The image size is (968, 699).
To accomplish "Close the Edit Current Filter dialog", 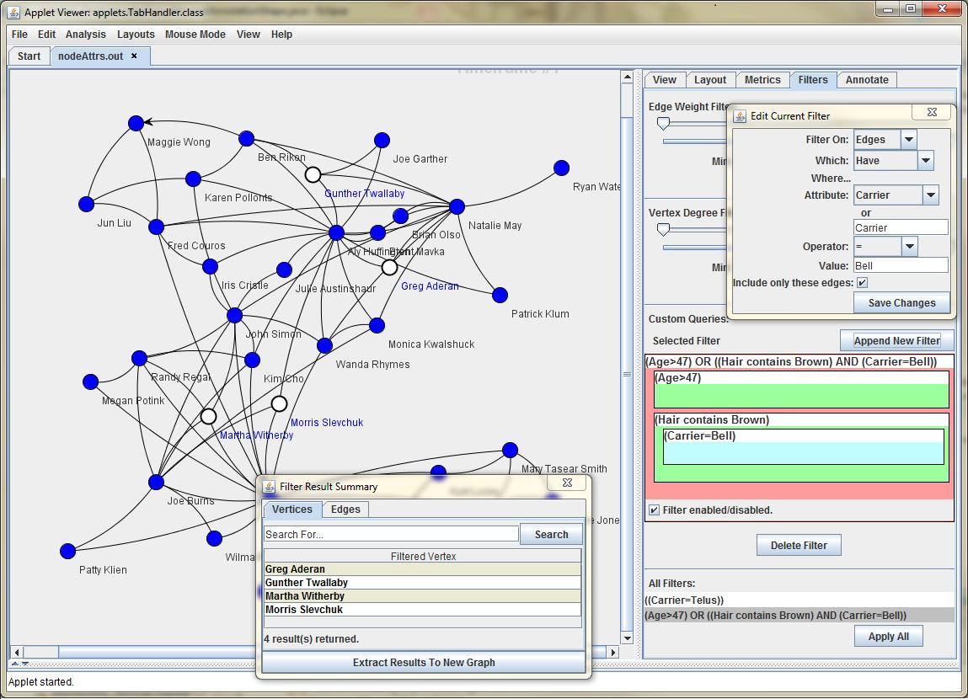I will click(932, 112).
